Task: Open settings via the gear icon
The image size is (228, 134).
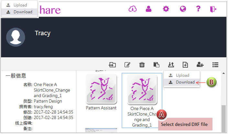Action: tap(166, 9)
